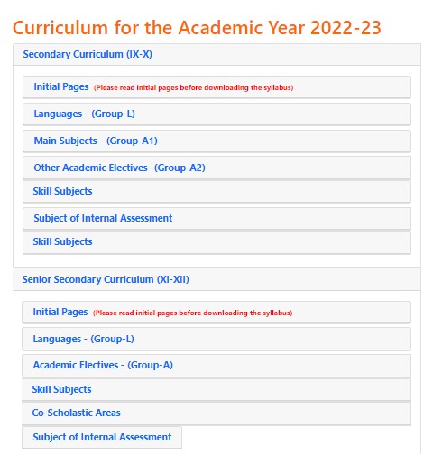Open Academic Electives - (Group-A)

pos(216,366)
